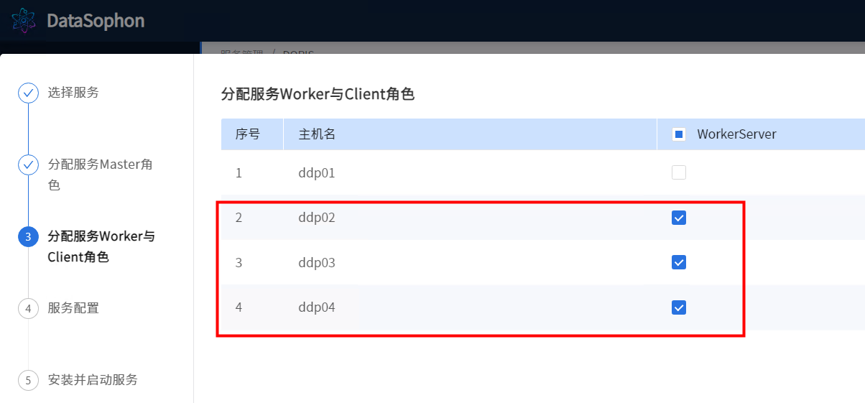Select the 安装并启动服务 step label
This screenshot has width=865, height=403.
(93, 379)
